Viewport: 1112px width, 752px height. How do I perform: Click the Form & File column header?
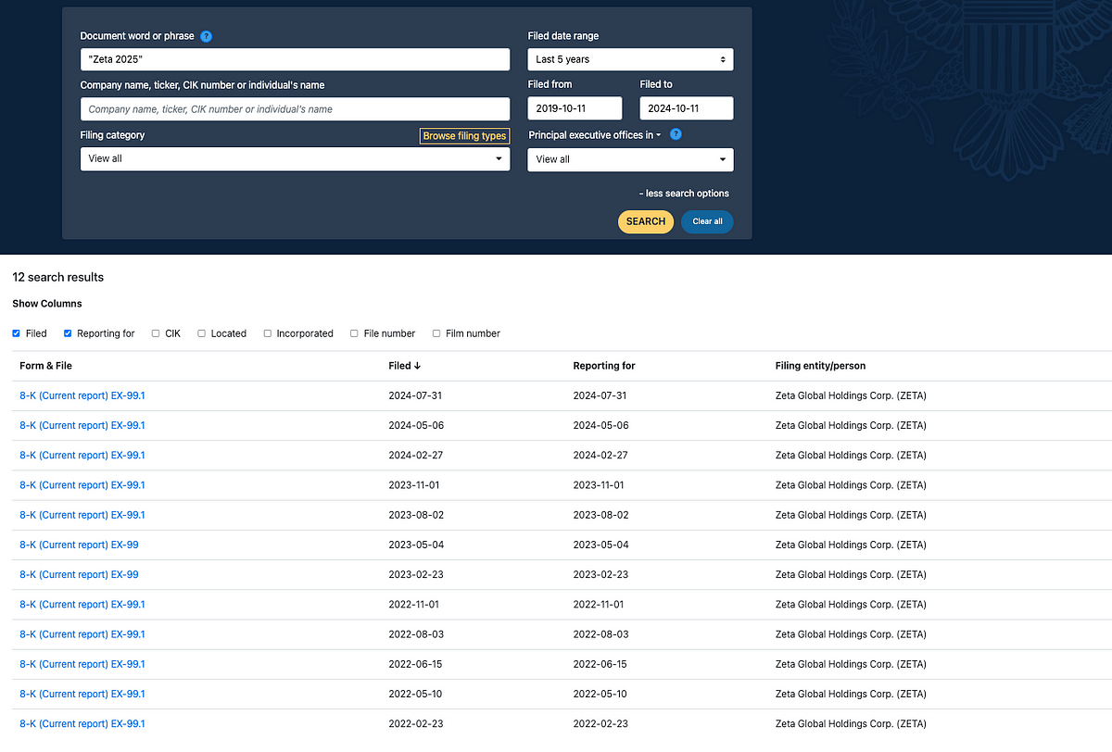point(45,366)
